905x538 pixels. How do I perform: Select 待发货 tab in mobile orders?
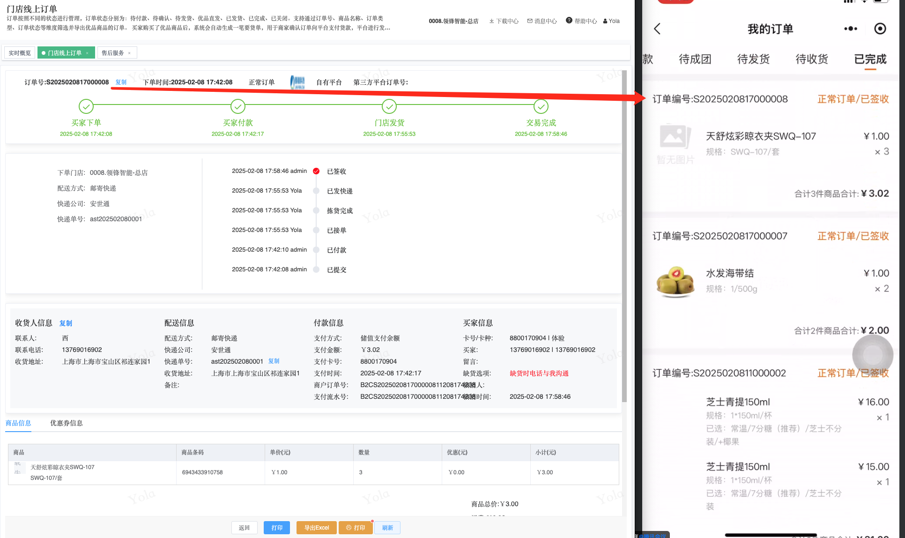point(753,59)
